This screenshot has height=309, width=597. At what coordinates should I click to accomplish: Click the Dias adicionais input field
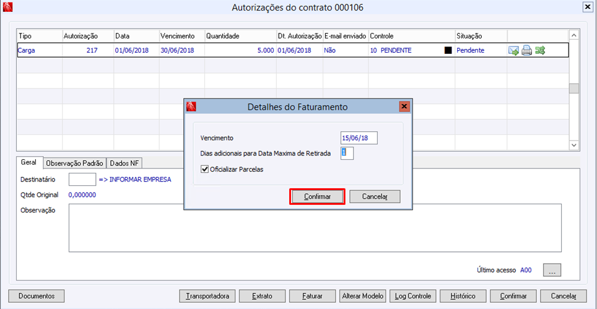click(x=347, y=153)
